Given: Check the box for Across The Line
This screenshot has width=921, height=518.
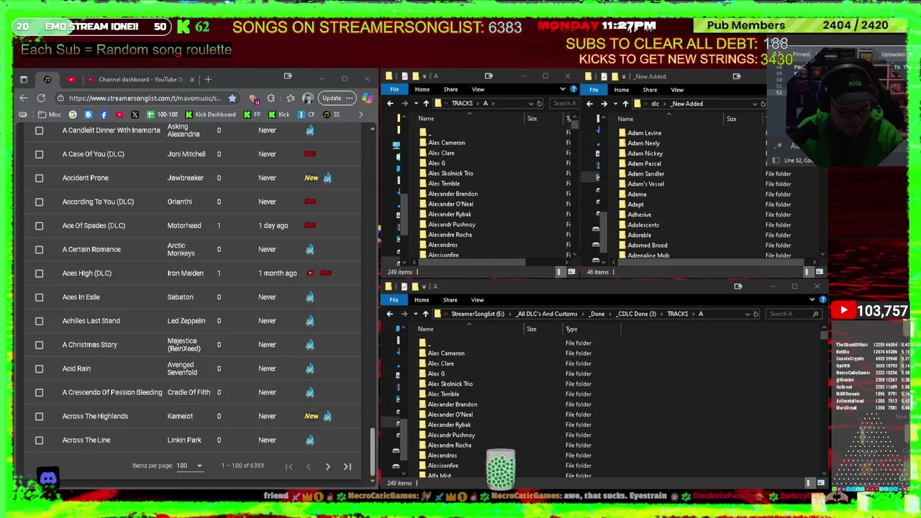Looking at the screenshot, I should (x=40, y=440).
